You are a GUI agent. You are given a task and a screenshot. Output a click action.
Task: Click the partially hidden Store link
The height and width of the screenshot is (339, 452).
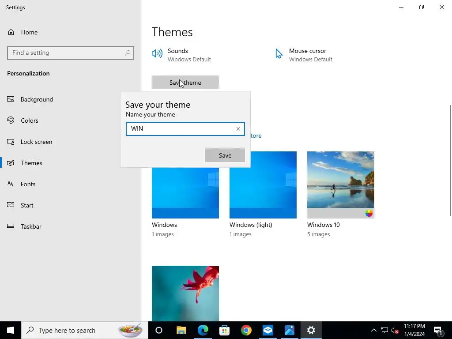click(x=256, y=136)
